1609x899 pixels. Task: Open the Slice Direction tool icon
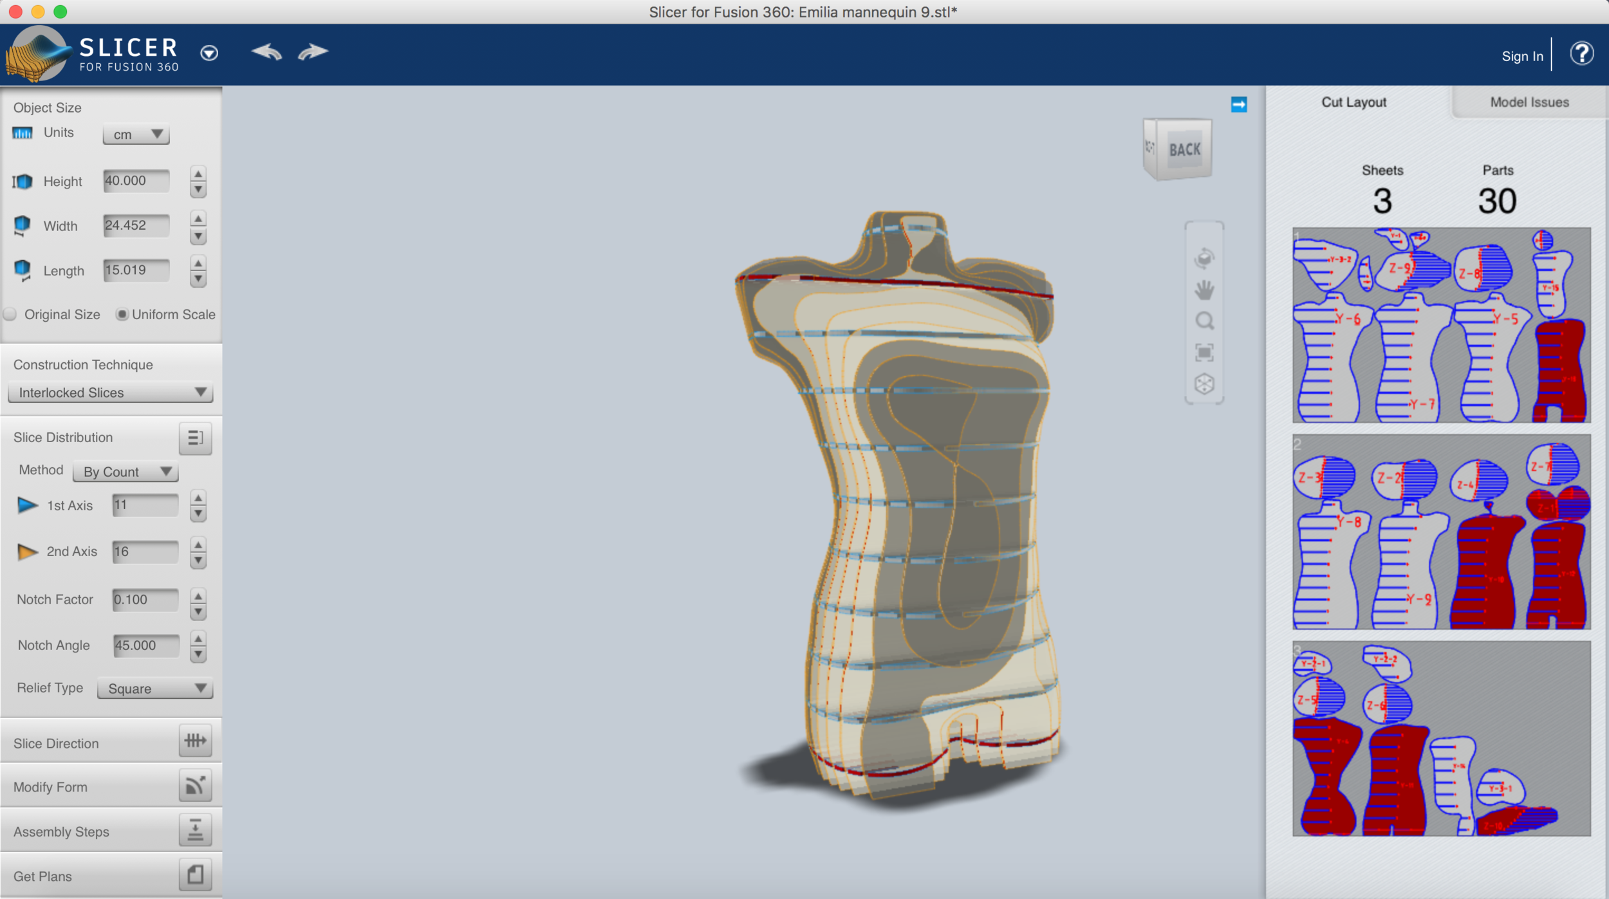click(x=196, y=741)
